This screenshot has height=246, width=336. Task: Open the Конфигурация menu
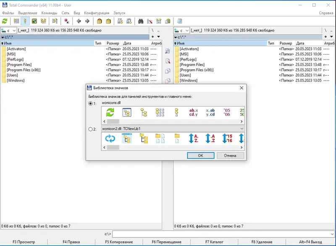(97, 13)
